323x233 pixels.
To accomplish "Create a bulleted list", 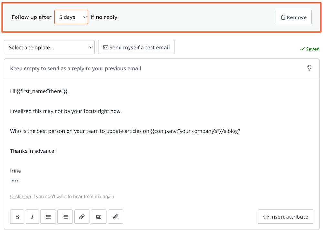I will [48, 216].
